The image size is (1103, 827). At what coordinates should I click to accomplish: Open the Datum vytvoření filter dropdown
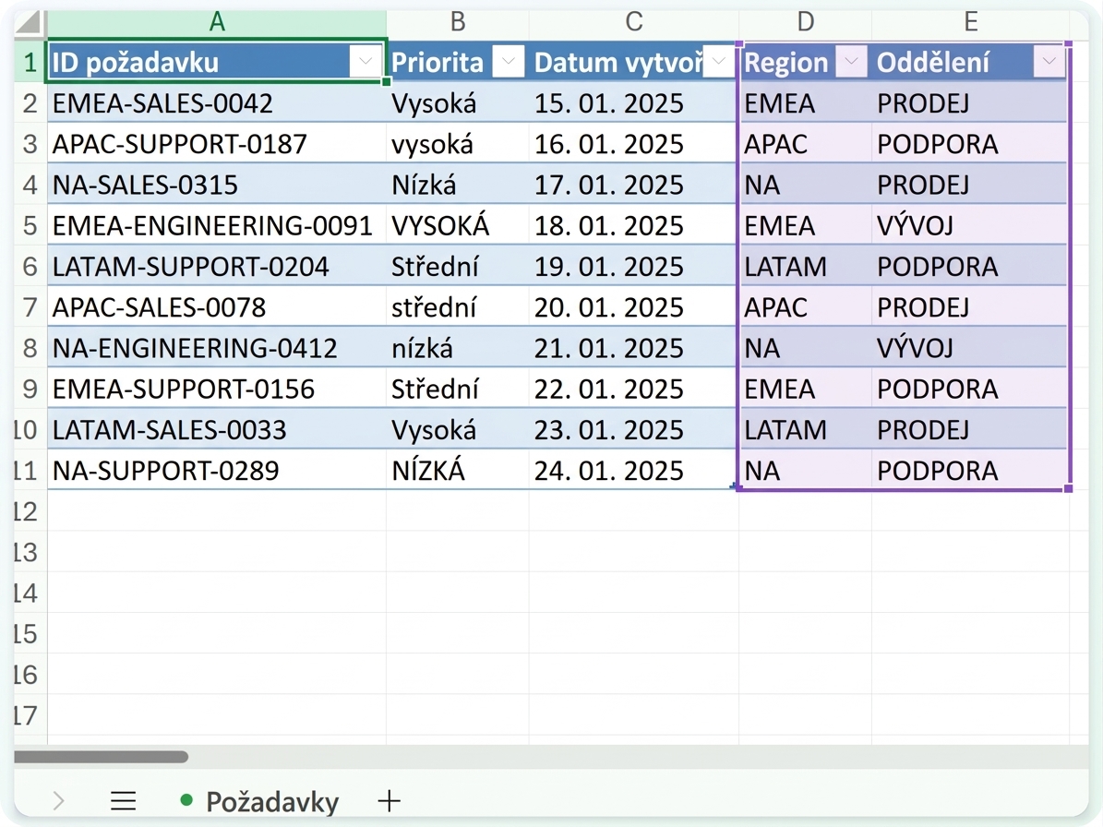point(718,62)
